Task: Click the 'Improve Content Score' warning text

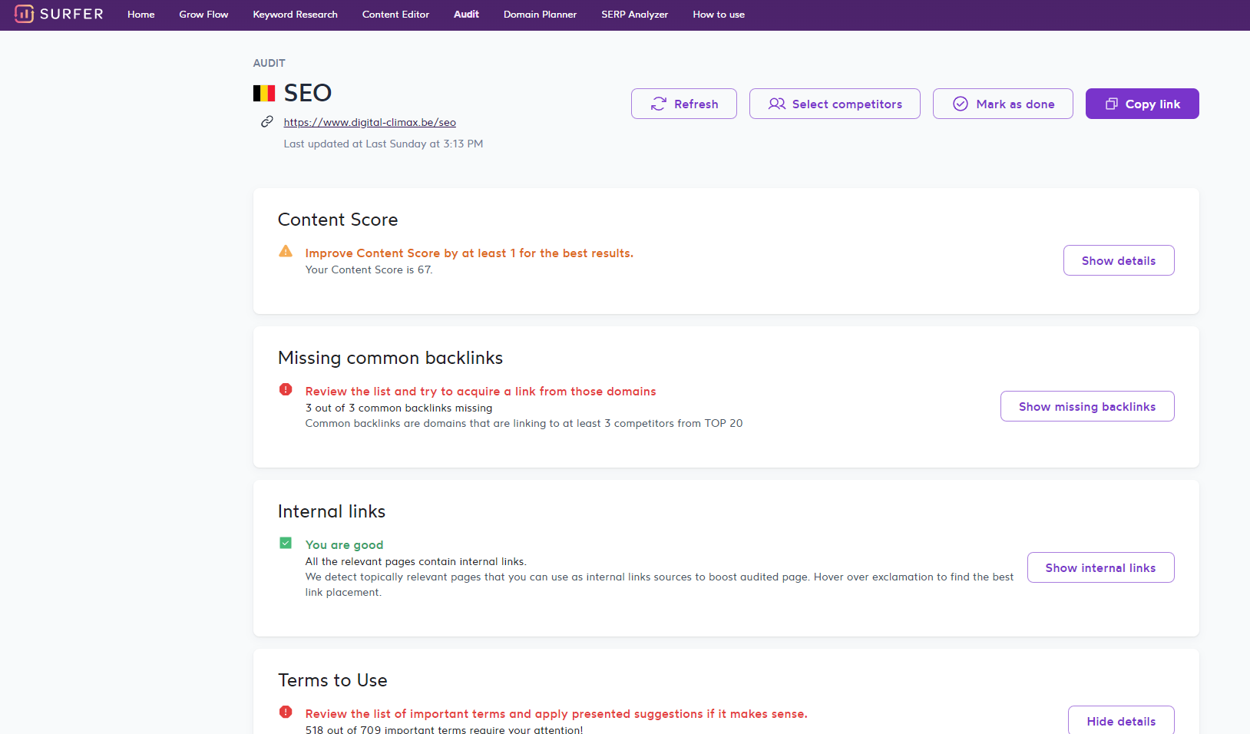Action: (469, 253)
